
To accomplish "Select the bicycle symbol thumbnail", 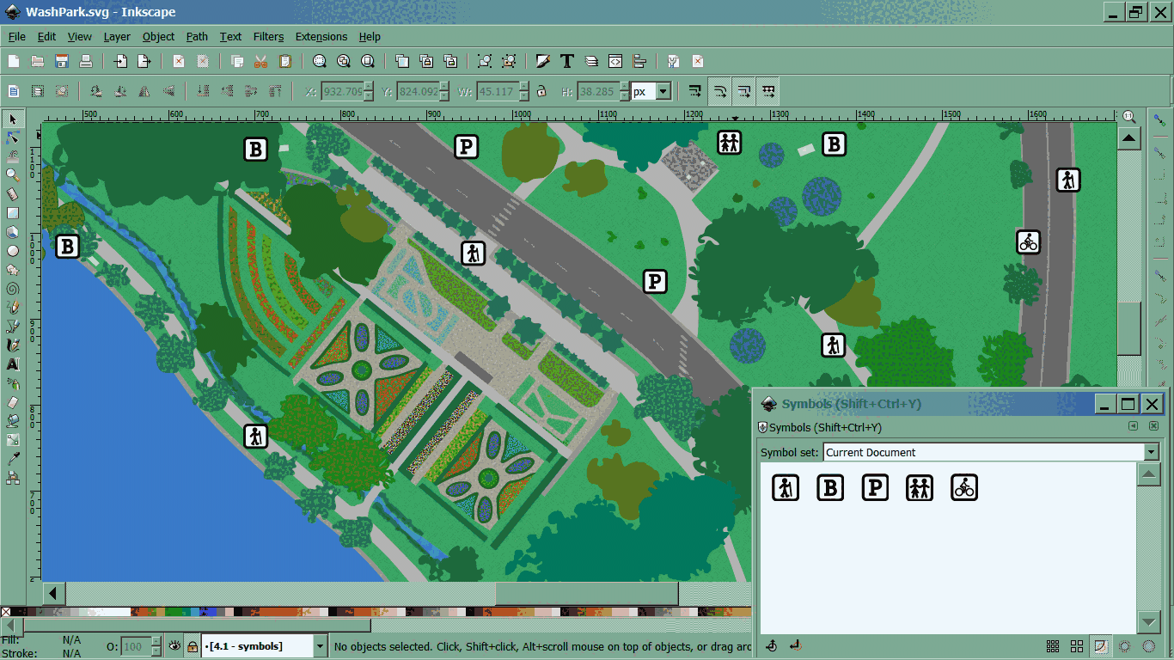I will click(x=963, y=487).
